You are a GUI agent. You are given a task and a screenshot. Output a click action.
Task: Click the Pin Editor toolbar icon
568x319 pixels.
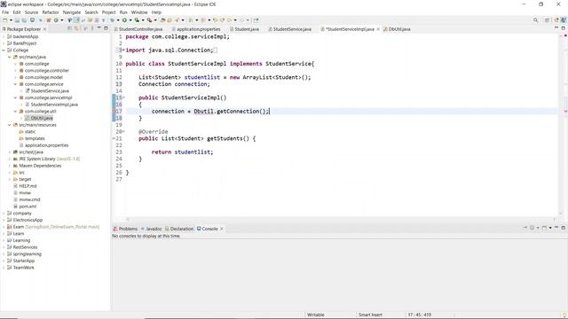(256, 20)
